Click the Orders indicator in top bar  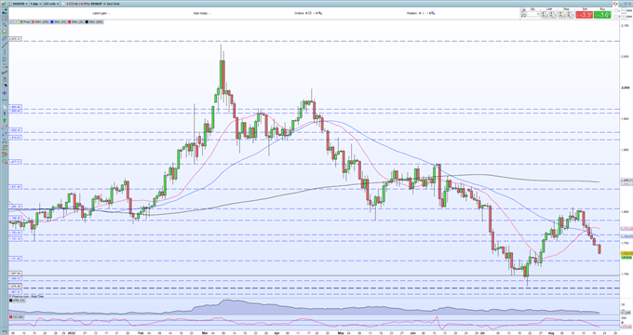(x=308, y=13)
